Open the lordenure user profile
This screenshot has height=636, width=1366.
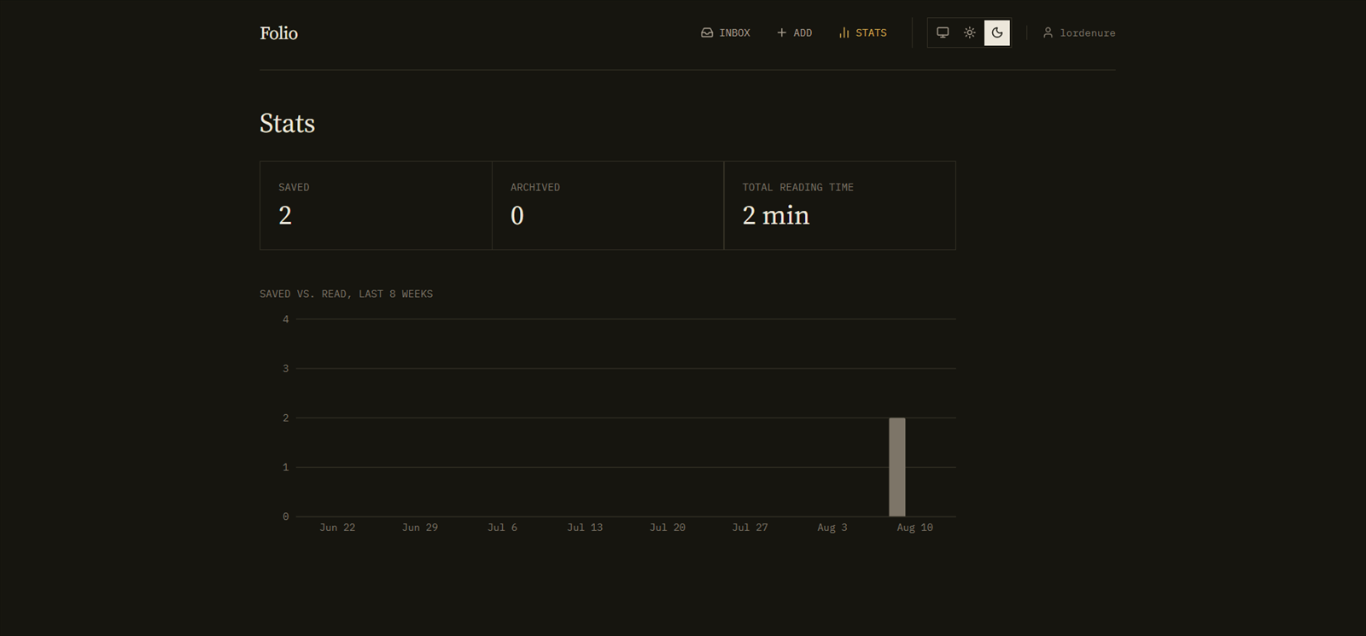[x=1079, y=32]
